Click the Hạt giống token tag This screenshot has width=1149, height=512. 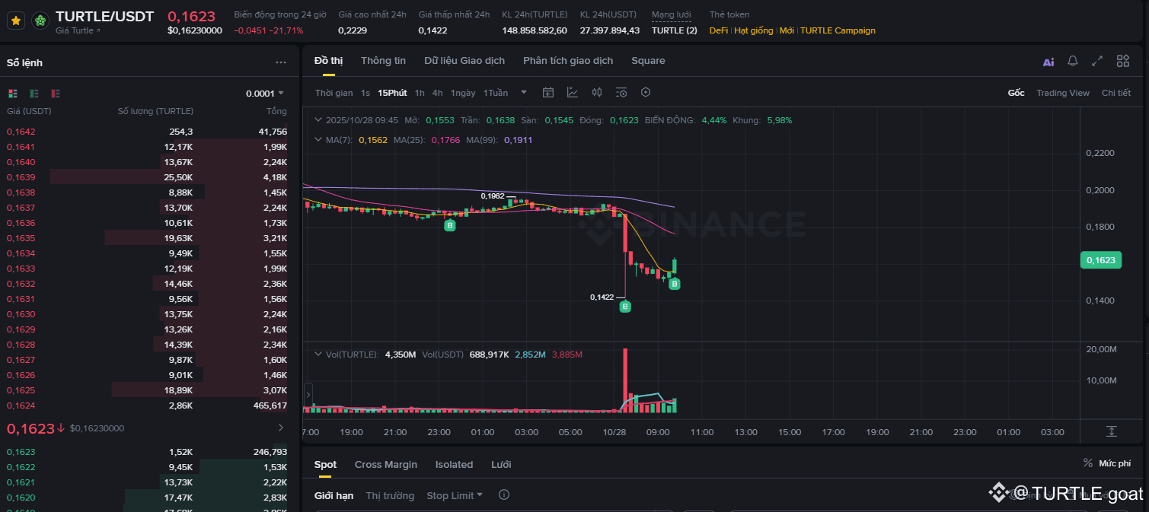(754, 30)
